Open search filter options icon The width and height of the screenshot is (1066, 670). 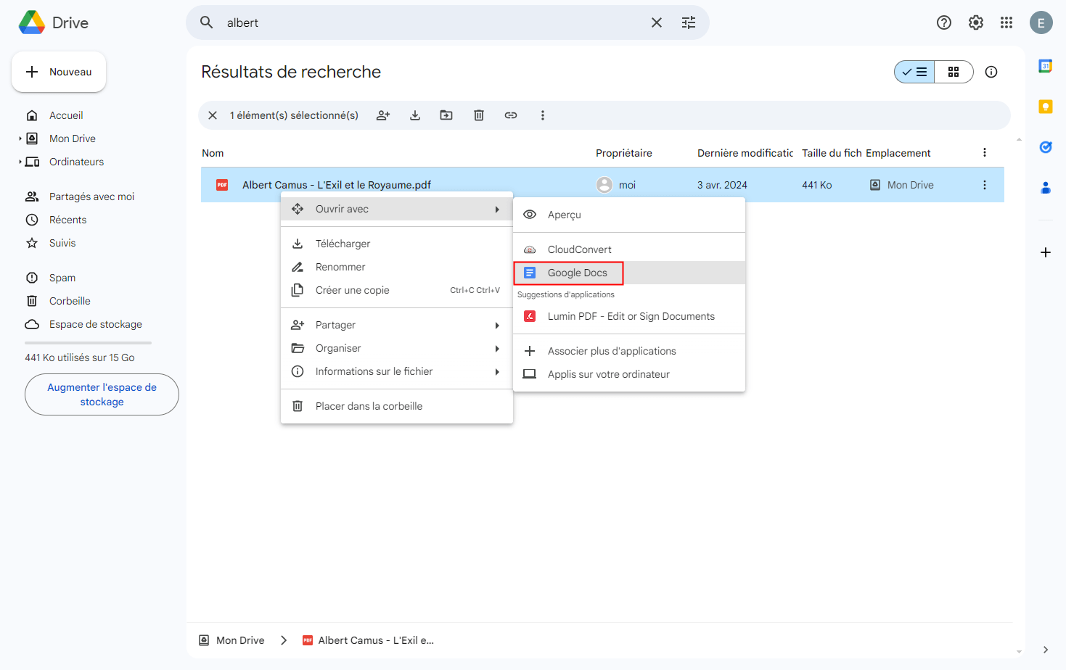click(x=688, y=22)
